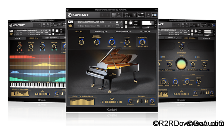
Task: Toggle the M mute button in the right window
Action: click(192, 34)
